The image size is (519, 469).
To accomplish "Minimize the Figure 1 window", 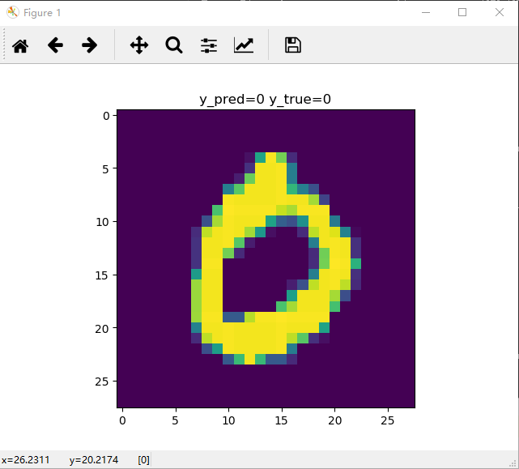I will coord(425,12).
